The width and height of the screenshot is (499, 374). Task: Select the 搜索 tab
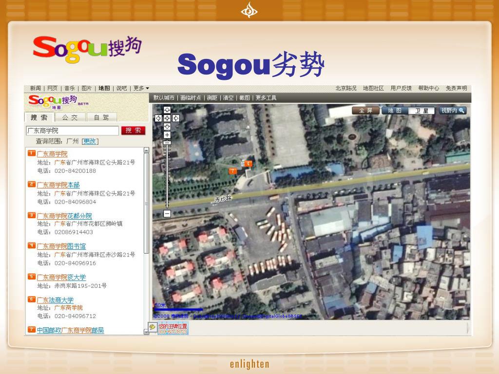pyautogui.click(x=39, y=117)
